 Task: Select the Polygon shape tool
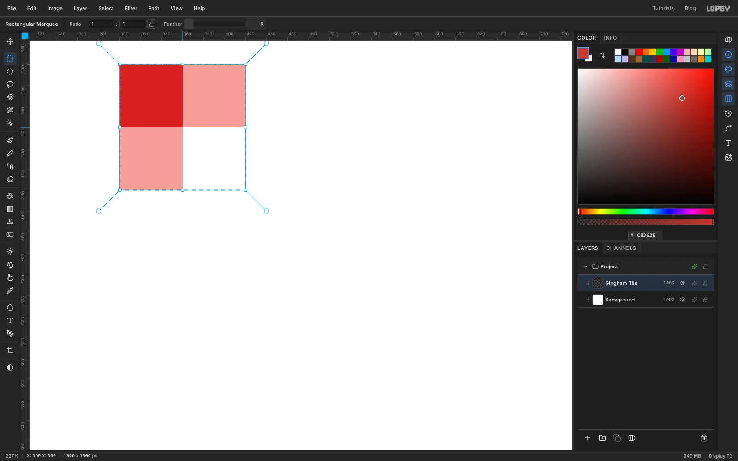tap(10, 307)
